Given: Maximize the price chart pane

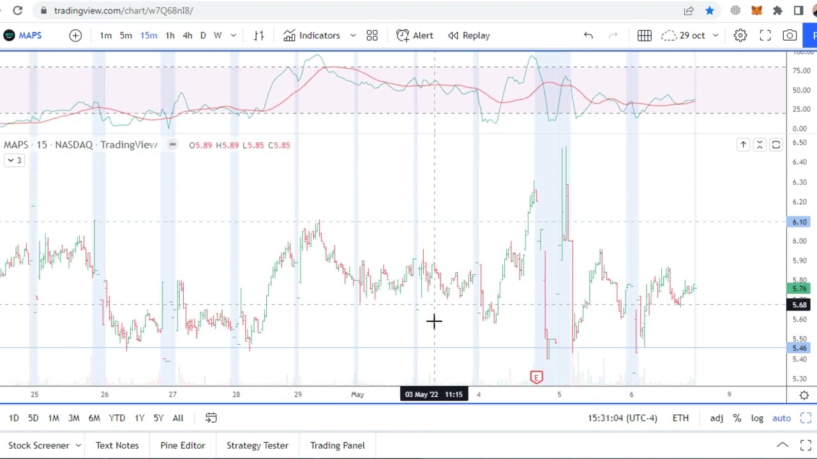Looking at the screenshot, I should point(776,145).
